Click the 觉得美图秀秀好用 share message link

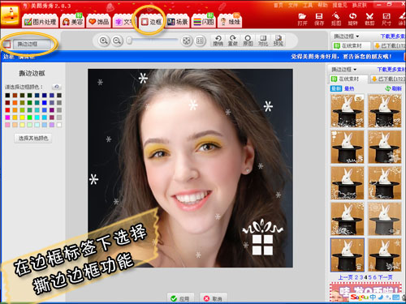click(x=341, y=57)
